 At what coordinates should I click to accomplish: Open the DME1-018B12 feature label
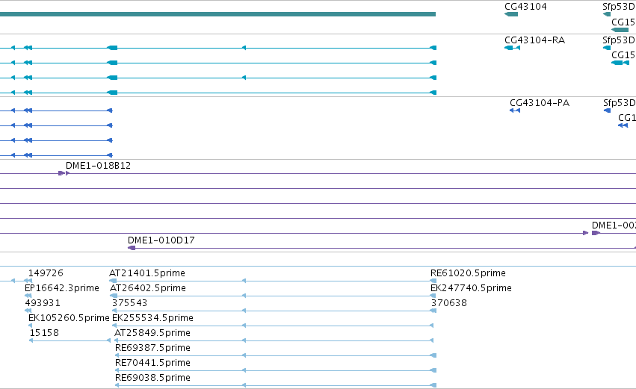pos(98,165)
